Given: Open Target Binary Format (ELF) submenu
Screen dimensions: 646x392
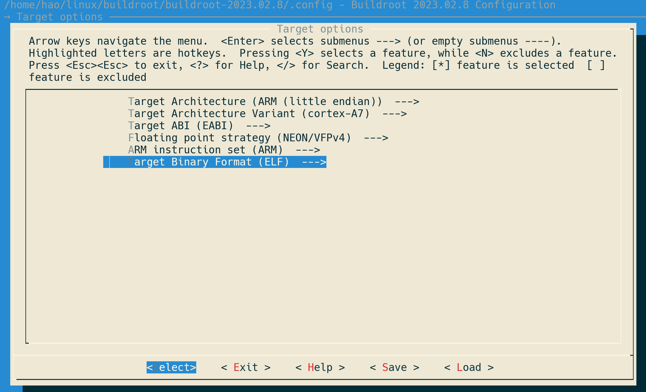Looking at the screenshot, I should 215,162.
